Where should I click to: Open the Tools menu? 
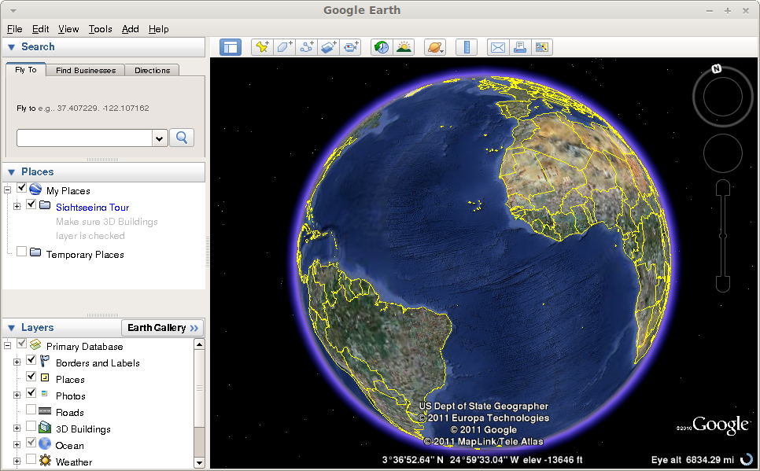[x=101, y=29]
